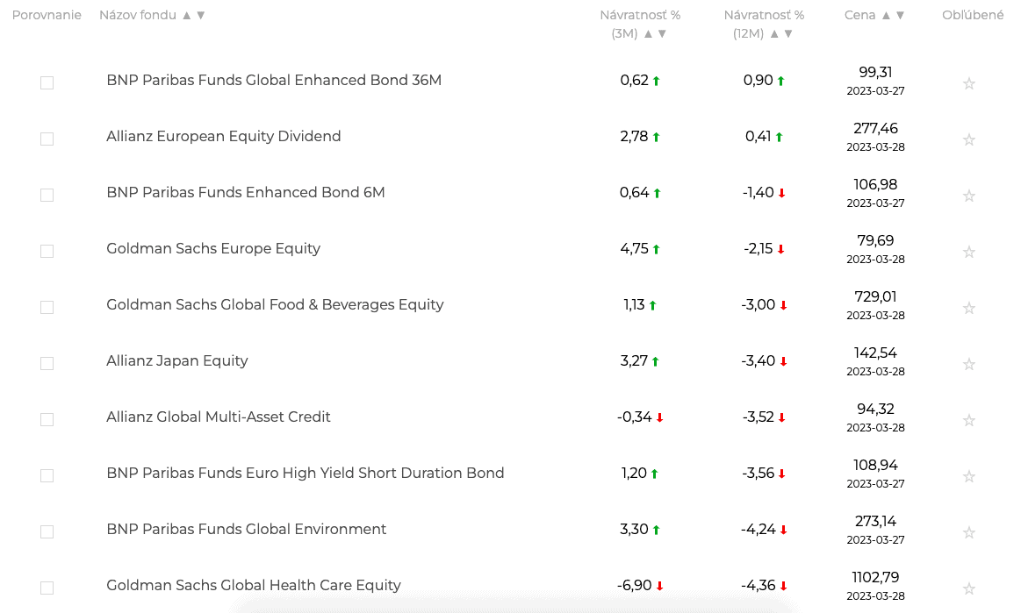
Task: Open Goldman Sachs Europe Equity fund details
Action: 213,249
